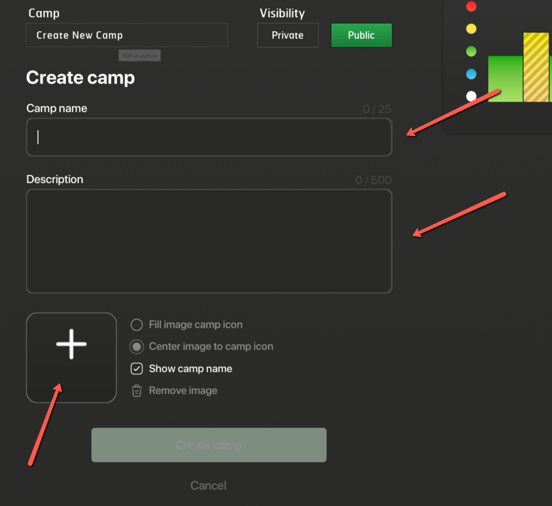Click into the Description text area

click(x=209, y=241)
